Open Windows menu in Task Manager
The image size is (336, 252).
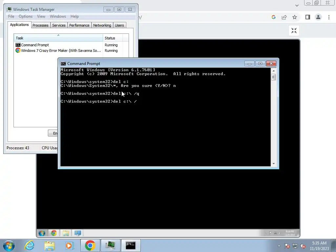58,16
